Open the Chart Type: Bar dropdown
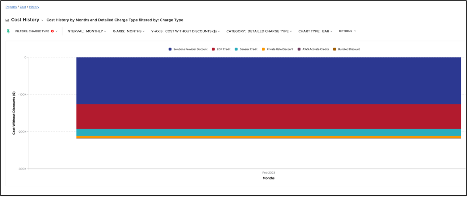469x198 pixels. click(315, 31)
